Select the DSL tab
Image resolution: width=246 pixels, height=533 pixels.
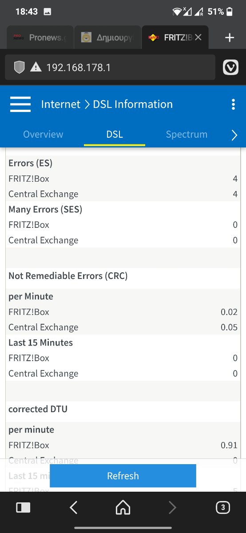tap(115, 134)
